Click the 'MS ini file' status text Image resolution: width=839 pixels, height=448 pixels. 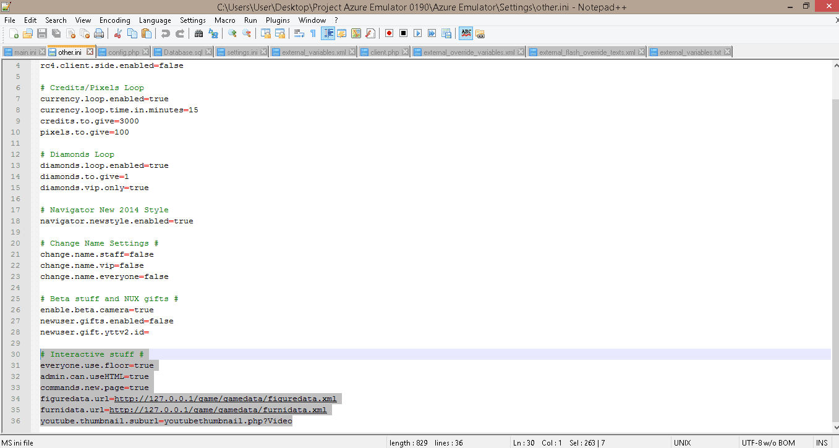point(17,443)
